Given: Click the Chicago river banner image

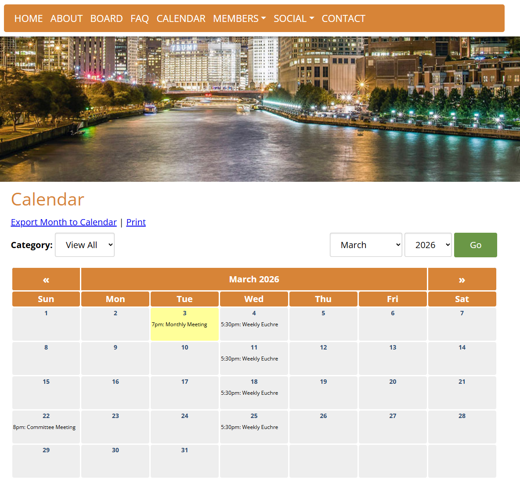Looking at the screenshot, I should tap(260, 109).
